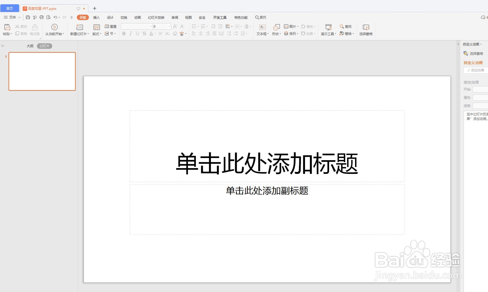This screenshot has width=488, height=292.
Task: Open the Outline (轮廓) color dropdown
Action: [x=308, y=33]
